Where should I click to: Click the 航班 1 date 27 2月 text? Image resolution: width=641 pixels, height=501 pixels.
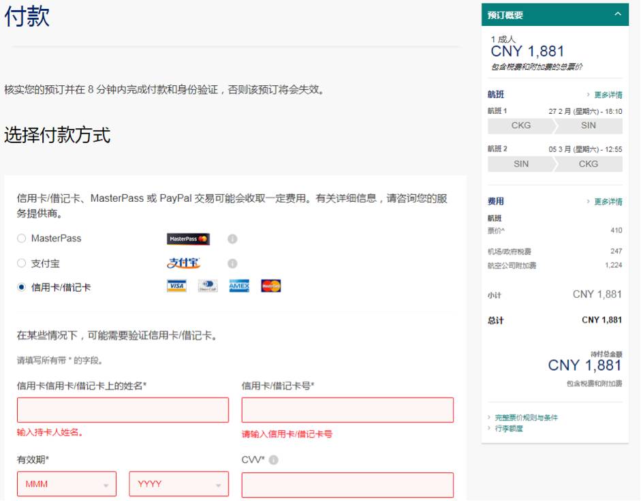[x=585, y=111]
